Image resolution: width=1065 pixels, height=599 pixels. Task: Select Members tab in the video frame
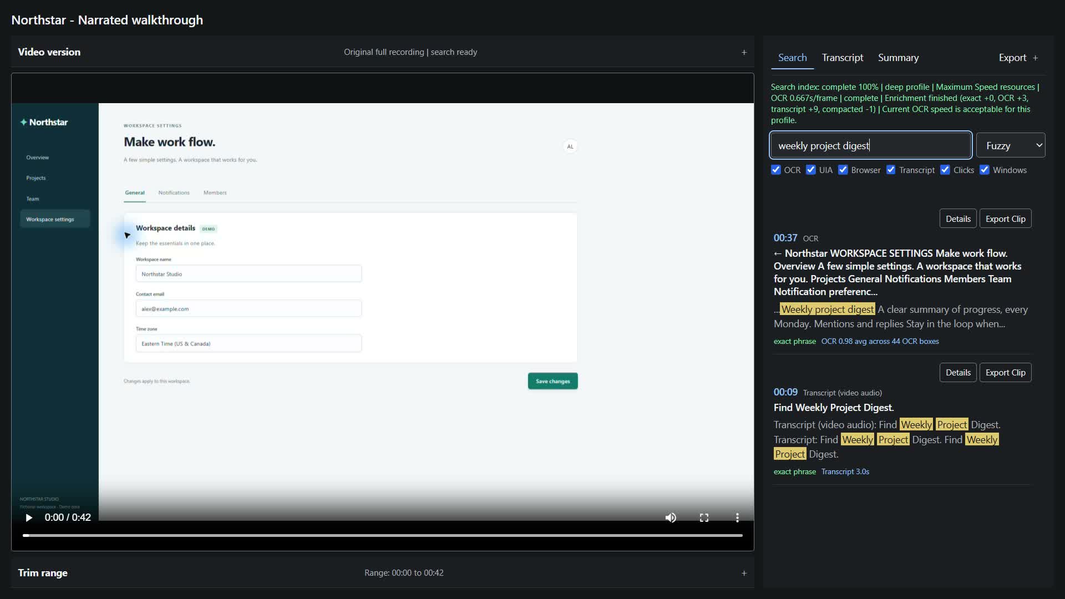(x=215, y=192)
